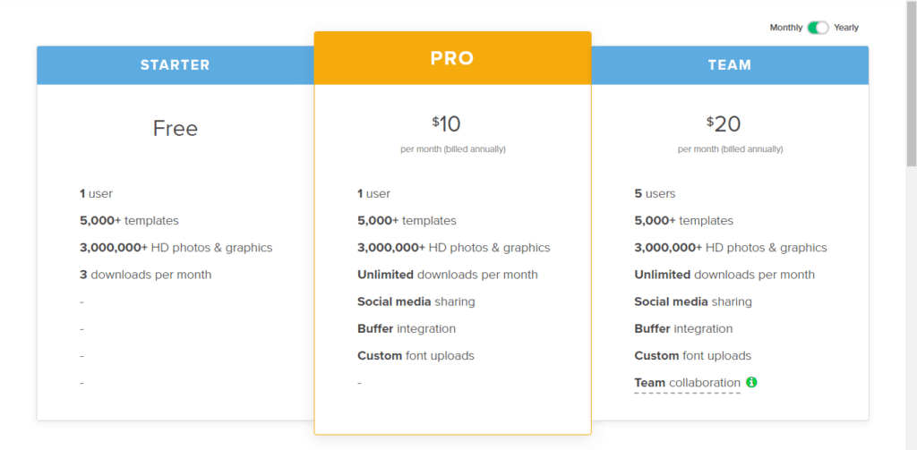
Task: Select the Monthly billing label
Action: coord(786,28)
